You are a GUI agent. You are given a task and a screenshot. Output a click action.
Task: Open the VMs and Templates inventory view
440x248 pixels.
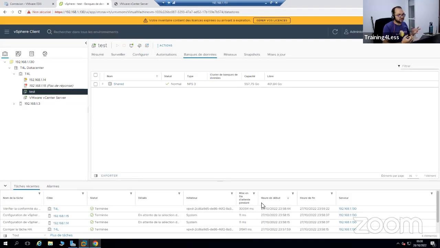(x=18, y=54)
